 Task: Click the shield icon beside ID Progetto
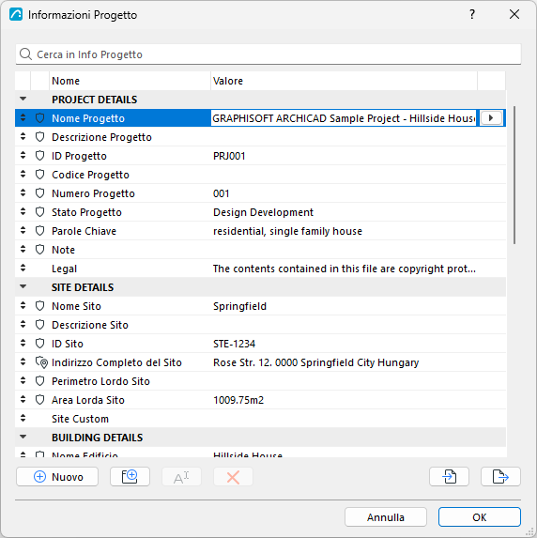(39, 156)
